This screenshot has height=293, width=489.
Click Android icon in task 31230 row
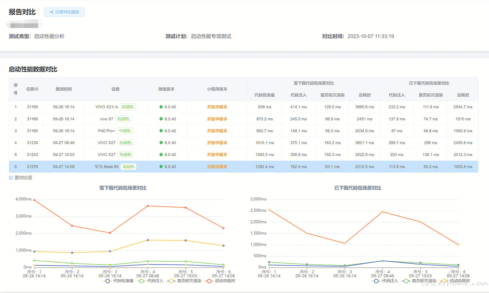tap(161, 143)
